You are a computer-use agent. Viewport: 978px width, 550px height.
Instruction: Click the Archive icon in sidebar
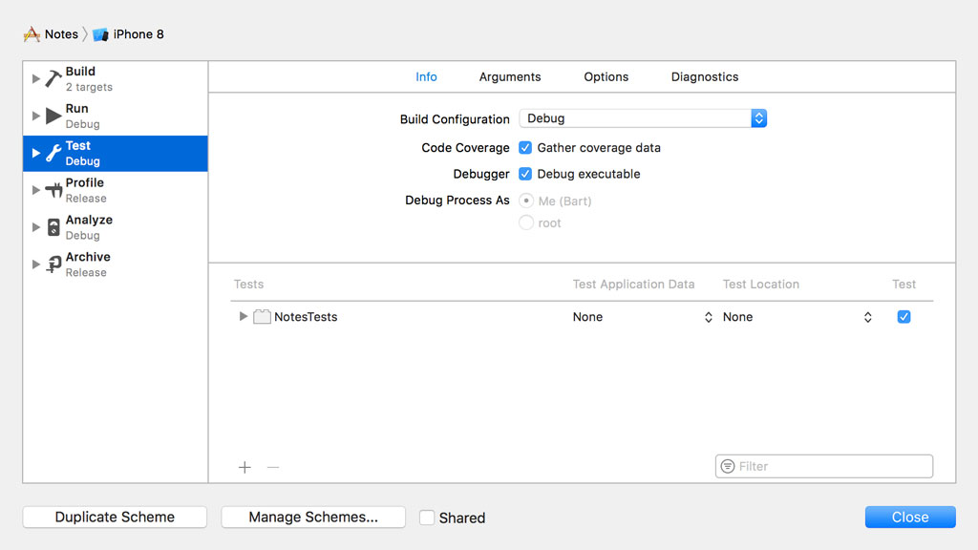tap(53, 262)
